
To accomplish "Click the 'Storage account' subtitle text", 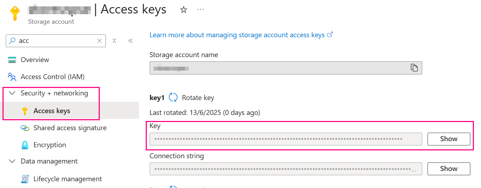I will point(51,22).
